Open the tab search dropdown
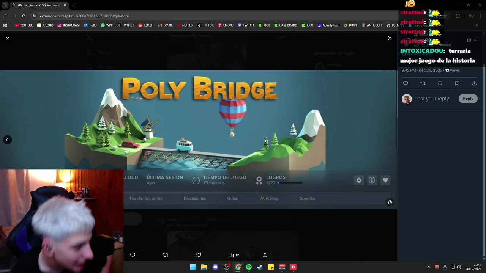Screen dimensions: 486x273 click(x=5, y=5)
